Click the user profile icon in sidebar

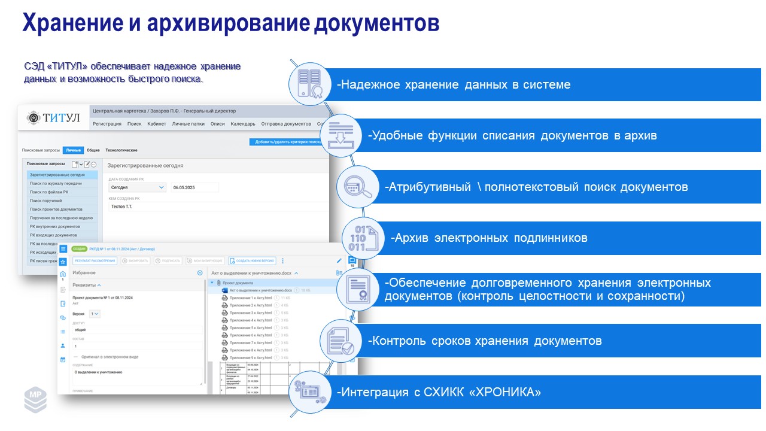click(x=63, y=345)
